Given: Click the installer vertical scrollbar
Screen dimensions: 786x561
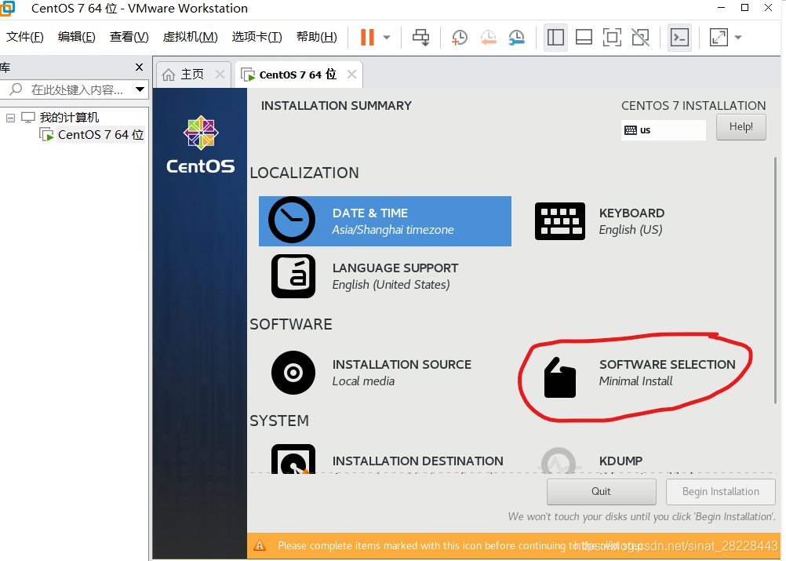Looking at the screenshot, I should (x=775, y=281).
